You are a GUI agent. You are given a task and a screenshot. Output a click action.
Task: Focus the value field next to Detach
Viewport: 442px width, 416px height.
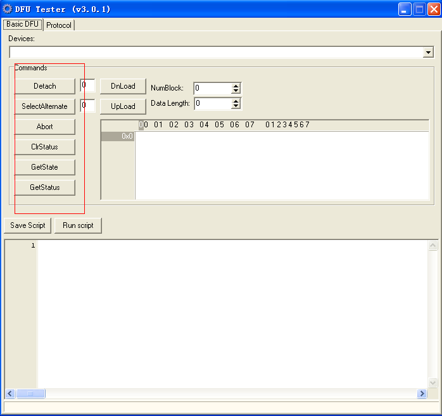(x=87, y=85)
